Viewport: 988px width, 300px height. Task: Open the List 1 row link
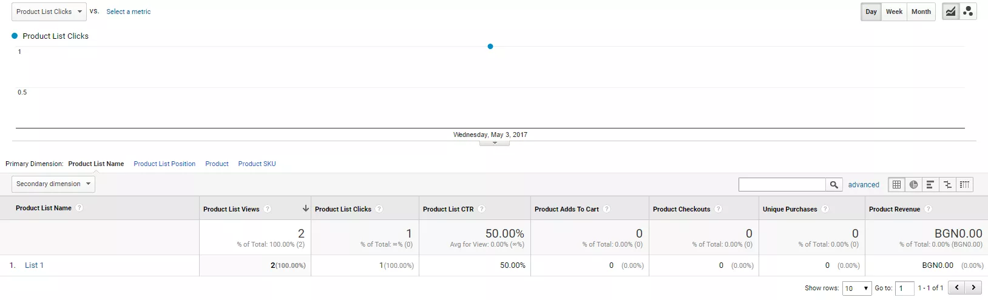(34, 265)
